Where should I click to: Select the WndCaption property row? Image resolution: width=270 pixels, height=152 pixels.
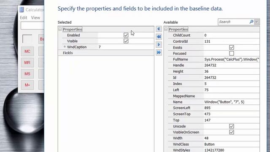[x=106, y=47]
